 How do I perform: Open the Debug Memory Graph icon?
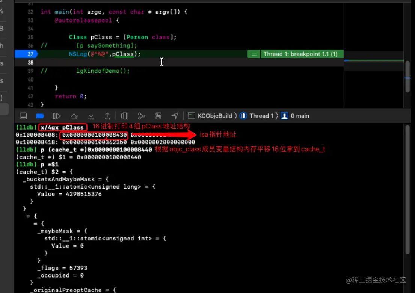pyautogui.click(x=142, y=116)
